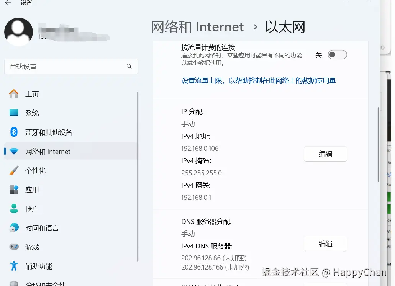Select 网络和 Internet in sidebar
This screenshot has height=286, width=395.
[71, 151]
